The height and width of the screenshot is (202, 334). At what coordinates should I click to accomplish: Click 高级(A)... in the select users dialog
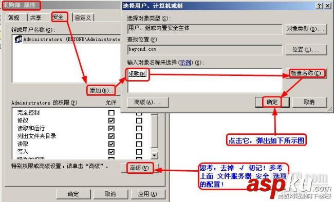(148, 102)
